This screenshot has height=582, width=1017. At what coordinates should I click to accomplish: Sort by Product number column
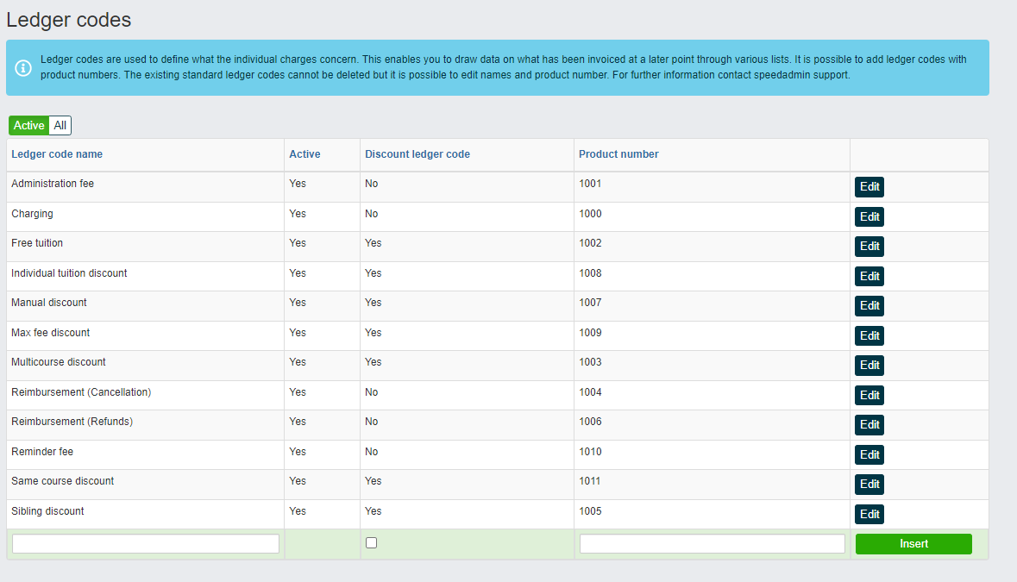point(618,154)
